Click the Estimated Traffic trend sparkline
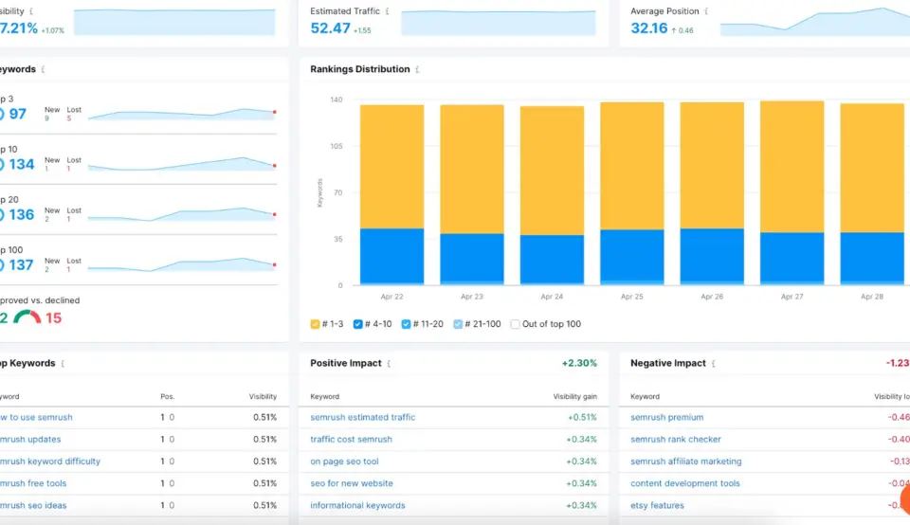Screen dimensions: 910x525 pyautogui.click(x=499, y=23)
